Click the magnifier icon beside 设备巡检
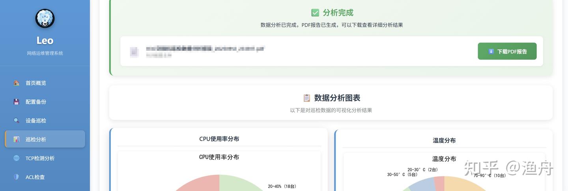Image resolution: width=568 pixels, height=191 pixels. coord(16,121)
